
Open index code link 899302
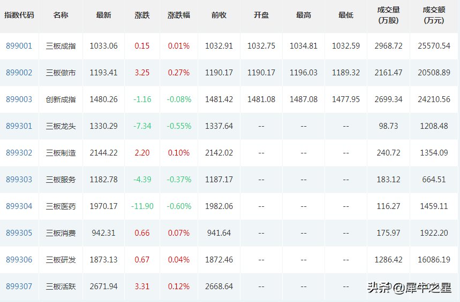point(19,153)
